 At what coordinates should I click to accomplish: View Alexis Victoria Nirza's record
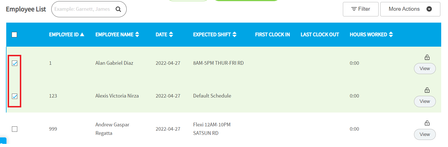[x=425, y=101]
